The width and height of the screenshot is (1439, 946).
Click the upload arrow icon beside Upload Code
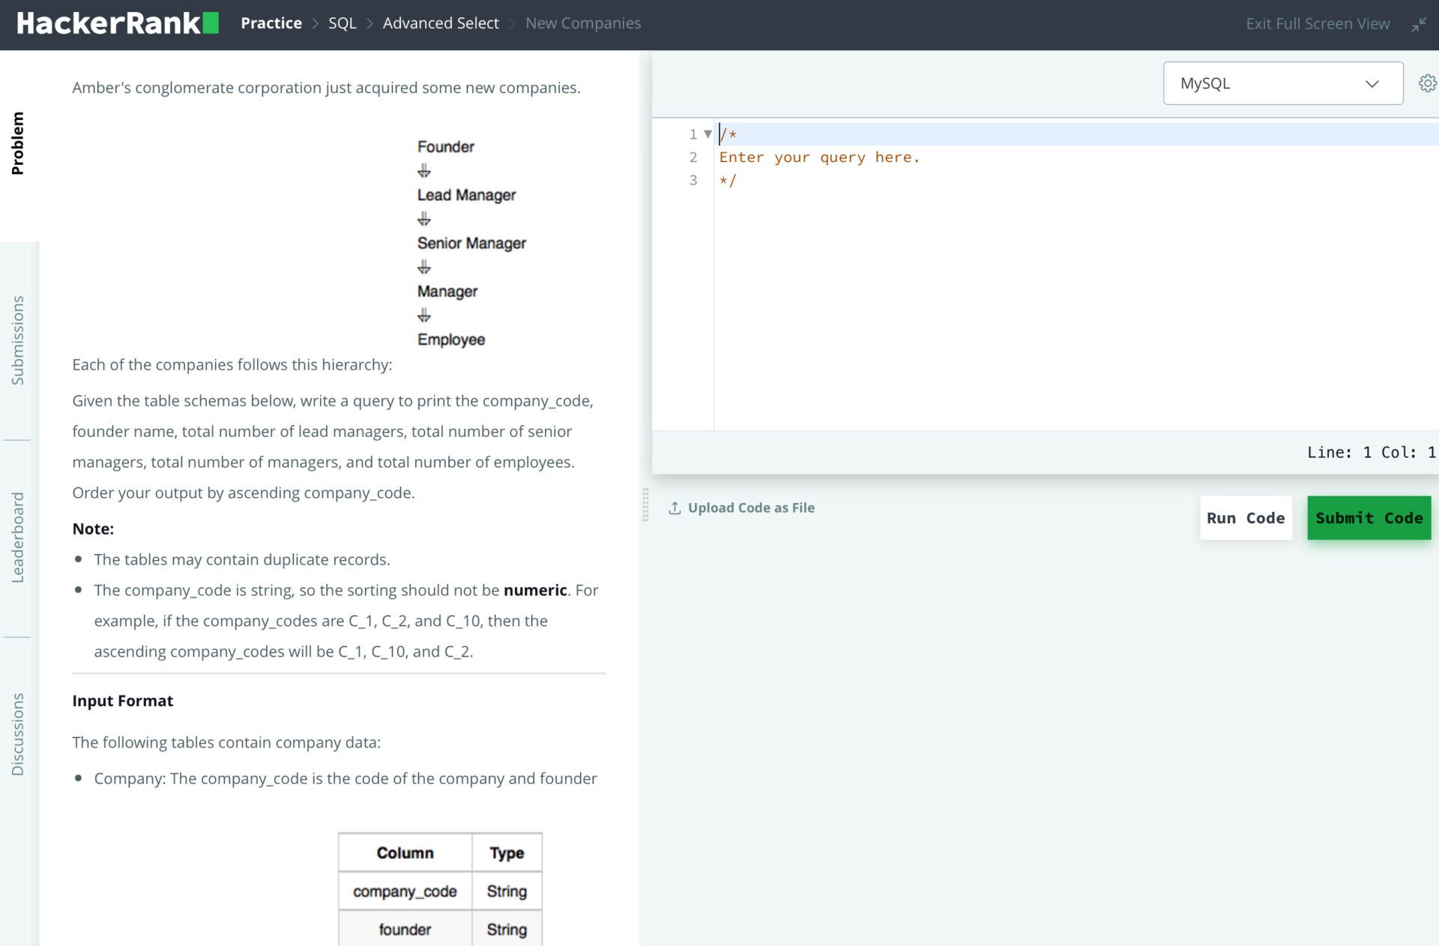(x=674, y=507)
